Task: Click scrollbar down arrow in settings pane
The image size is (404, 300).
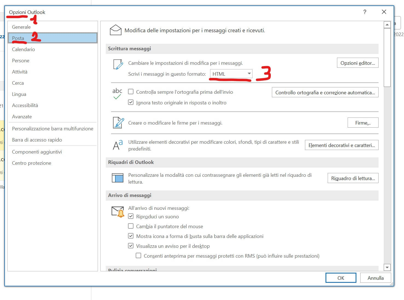Action: 387,267
